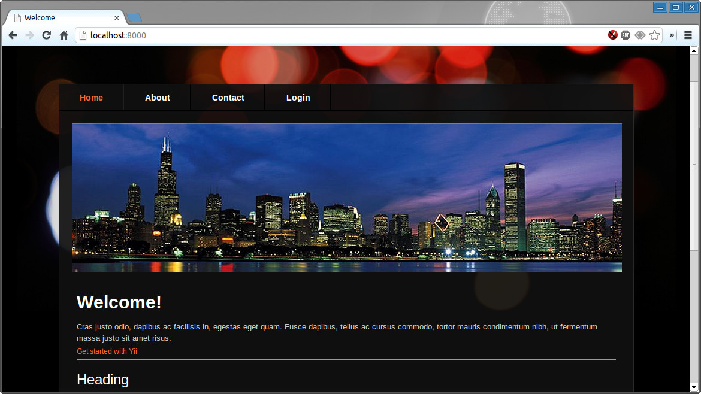This screenshot has width=701, height=394.
Task: Follow the 'Get started with Yii' link
Action: click(x=107, y=351)
